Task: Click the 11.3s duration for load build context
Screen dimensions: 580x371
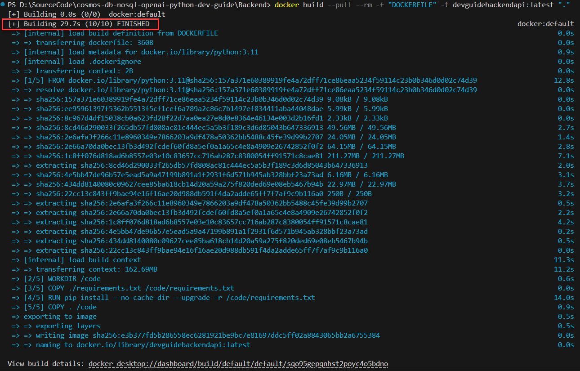Action: (x=564, y=260)
